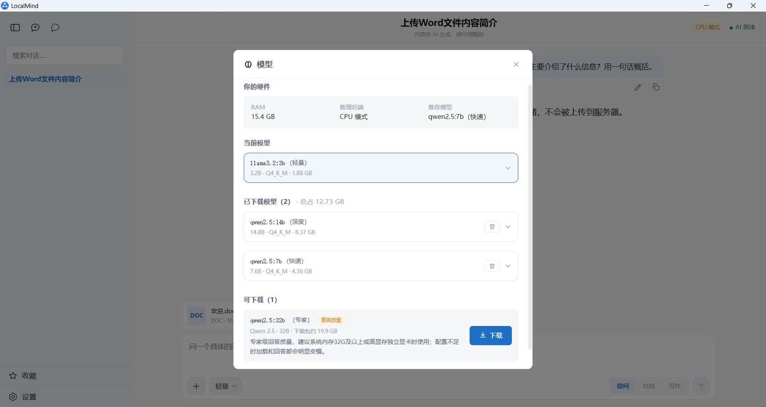Click the model dialog scrollbar
Viewport: 766px width, 407px height.
click(x=529, y=216)
